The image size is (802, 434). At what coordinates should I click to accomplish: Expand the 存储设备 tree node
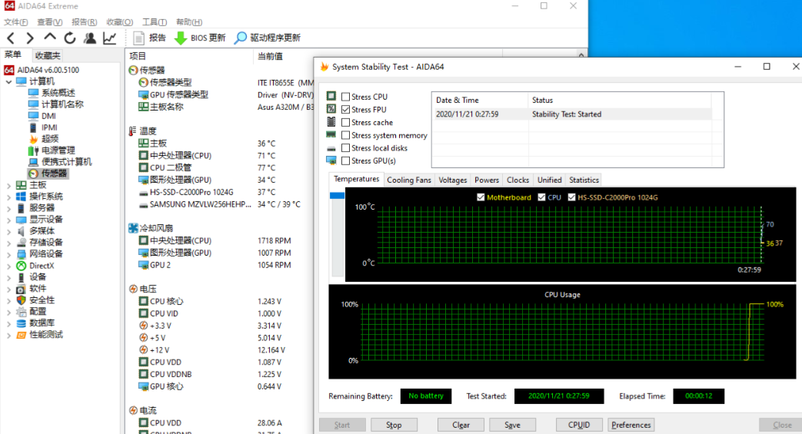pyautogui.click(x=8, y=243)
